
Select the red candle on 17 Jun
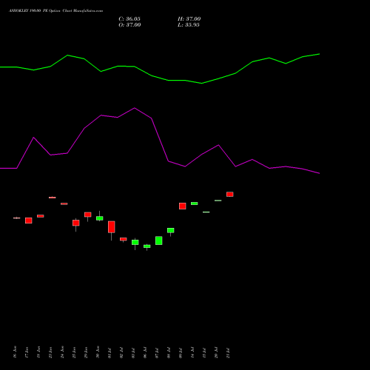(29, 221)
